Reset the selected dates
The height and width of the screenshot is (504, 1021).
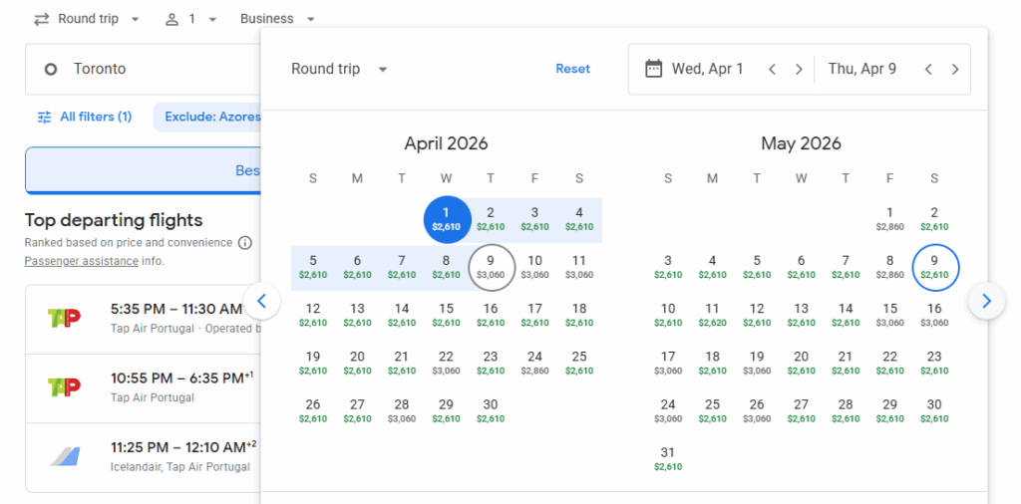pos(572,69)
